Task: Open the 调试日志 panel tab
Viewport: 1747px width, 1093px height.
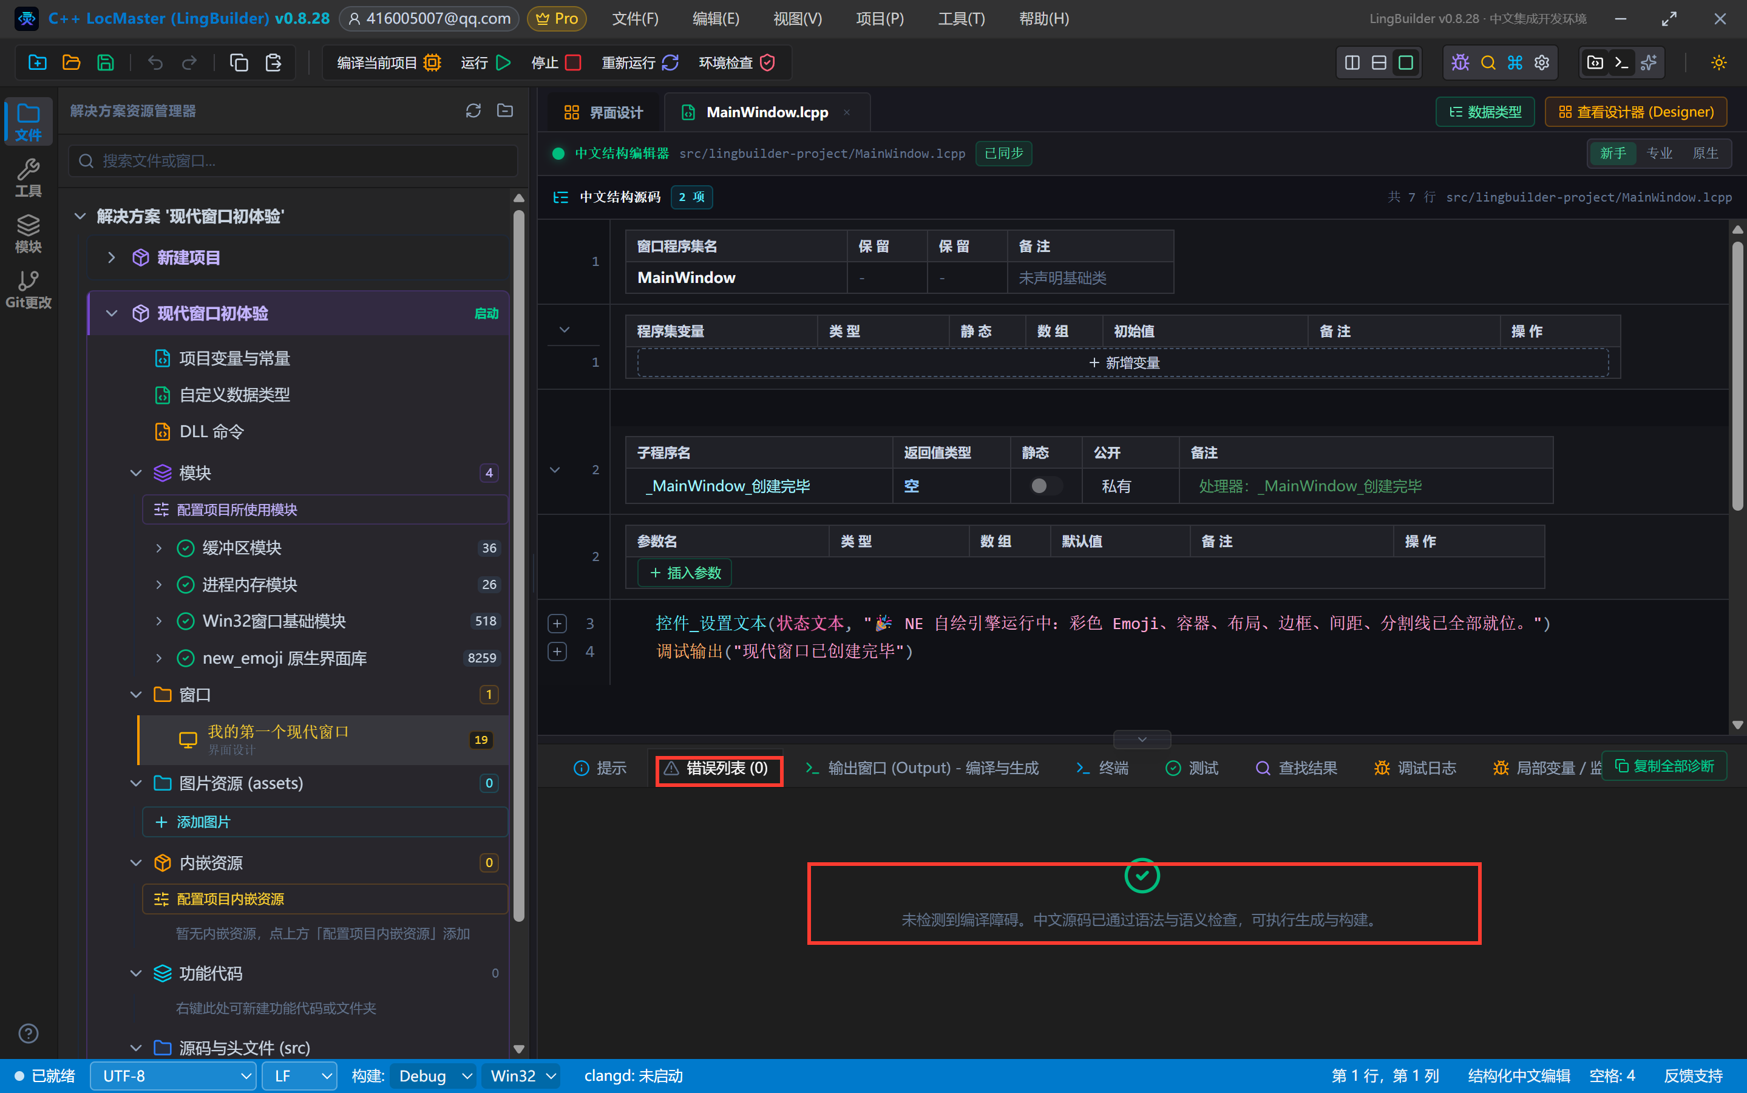Action: point(1414,768)
